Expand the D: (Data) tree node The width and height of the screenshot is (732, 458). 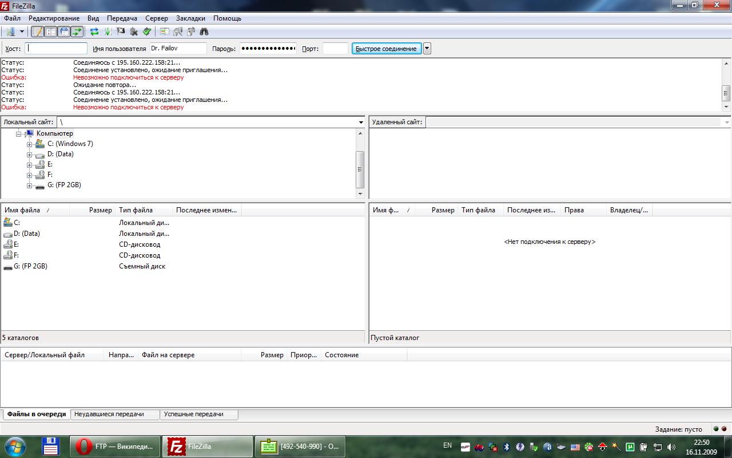point(29,155)
